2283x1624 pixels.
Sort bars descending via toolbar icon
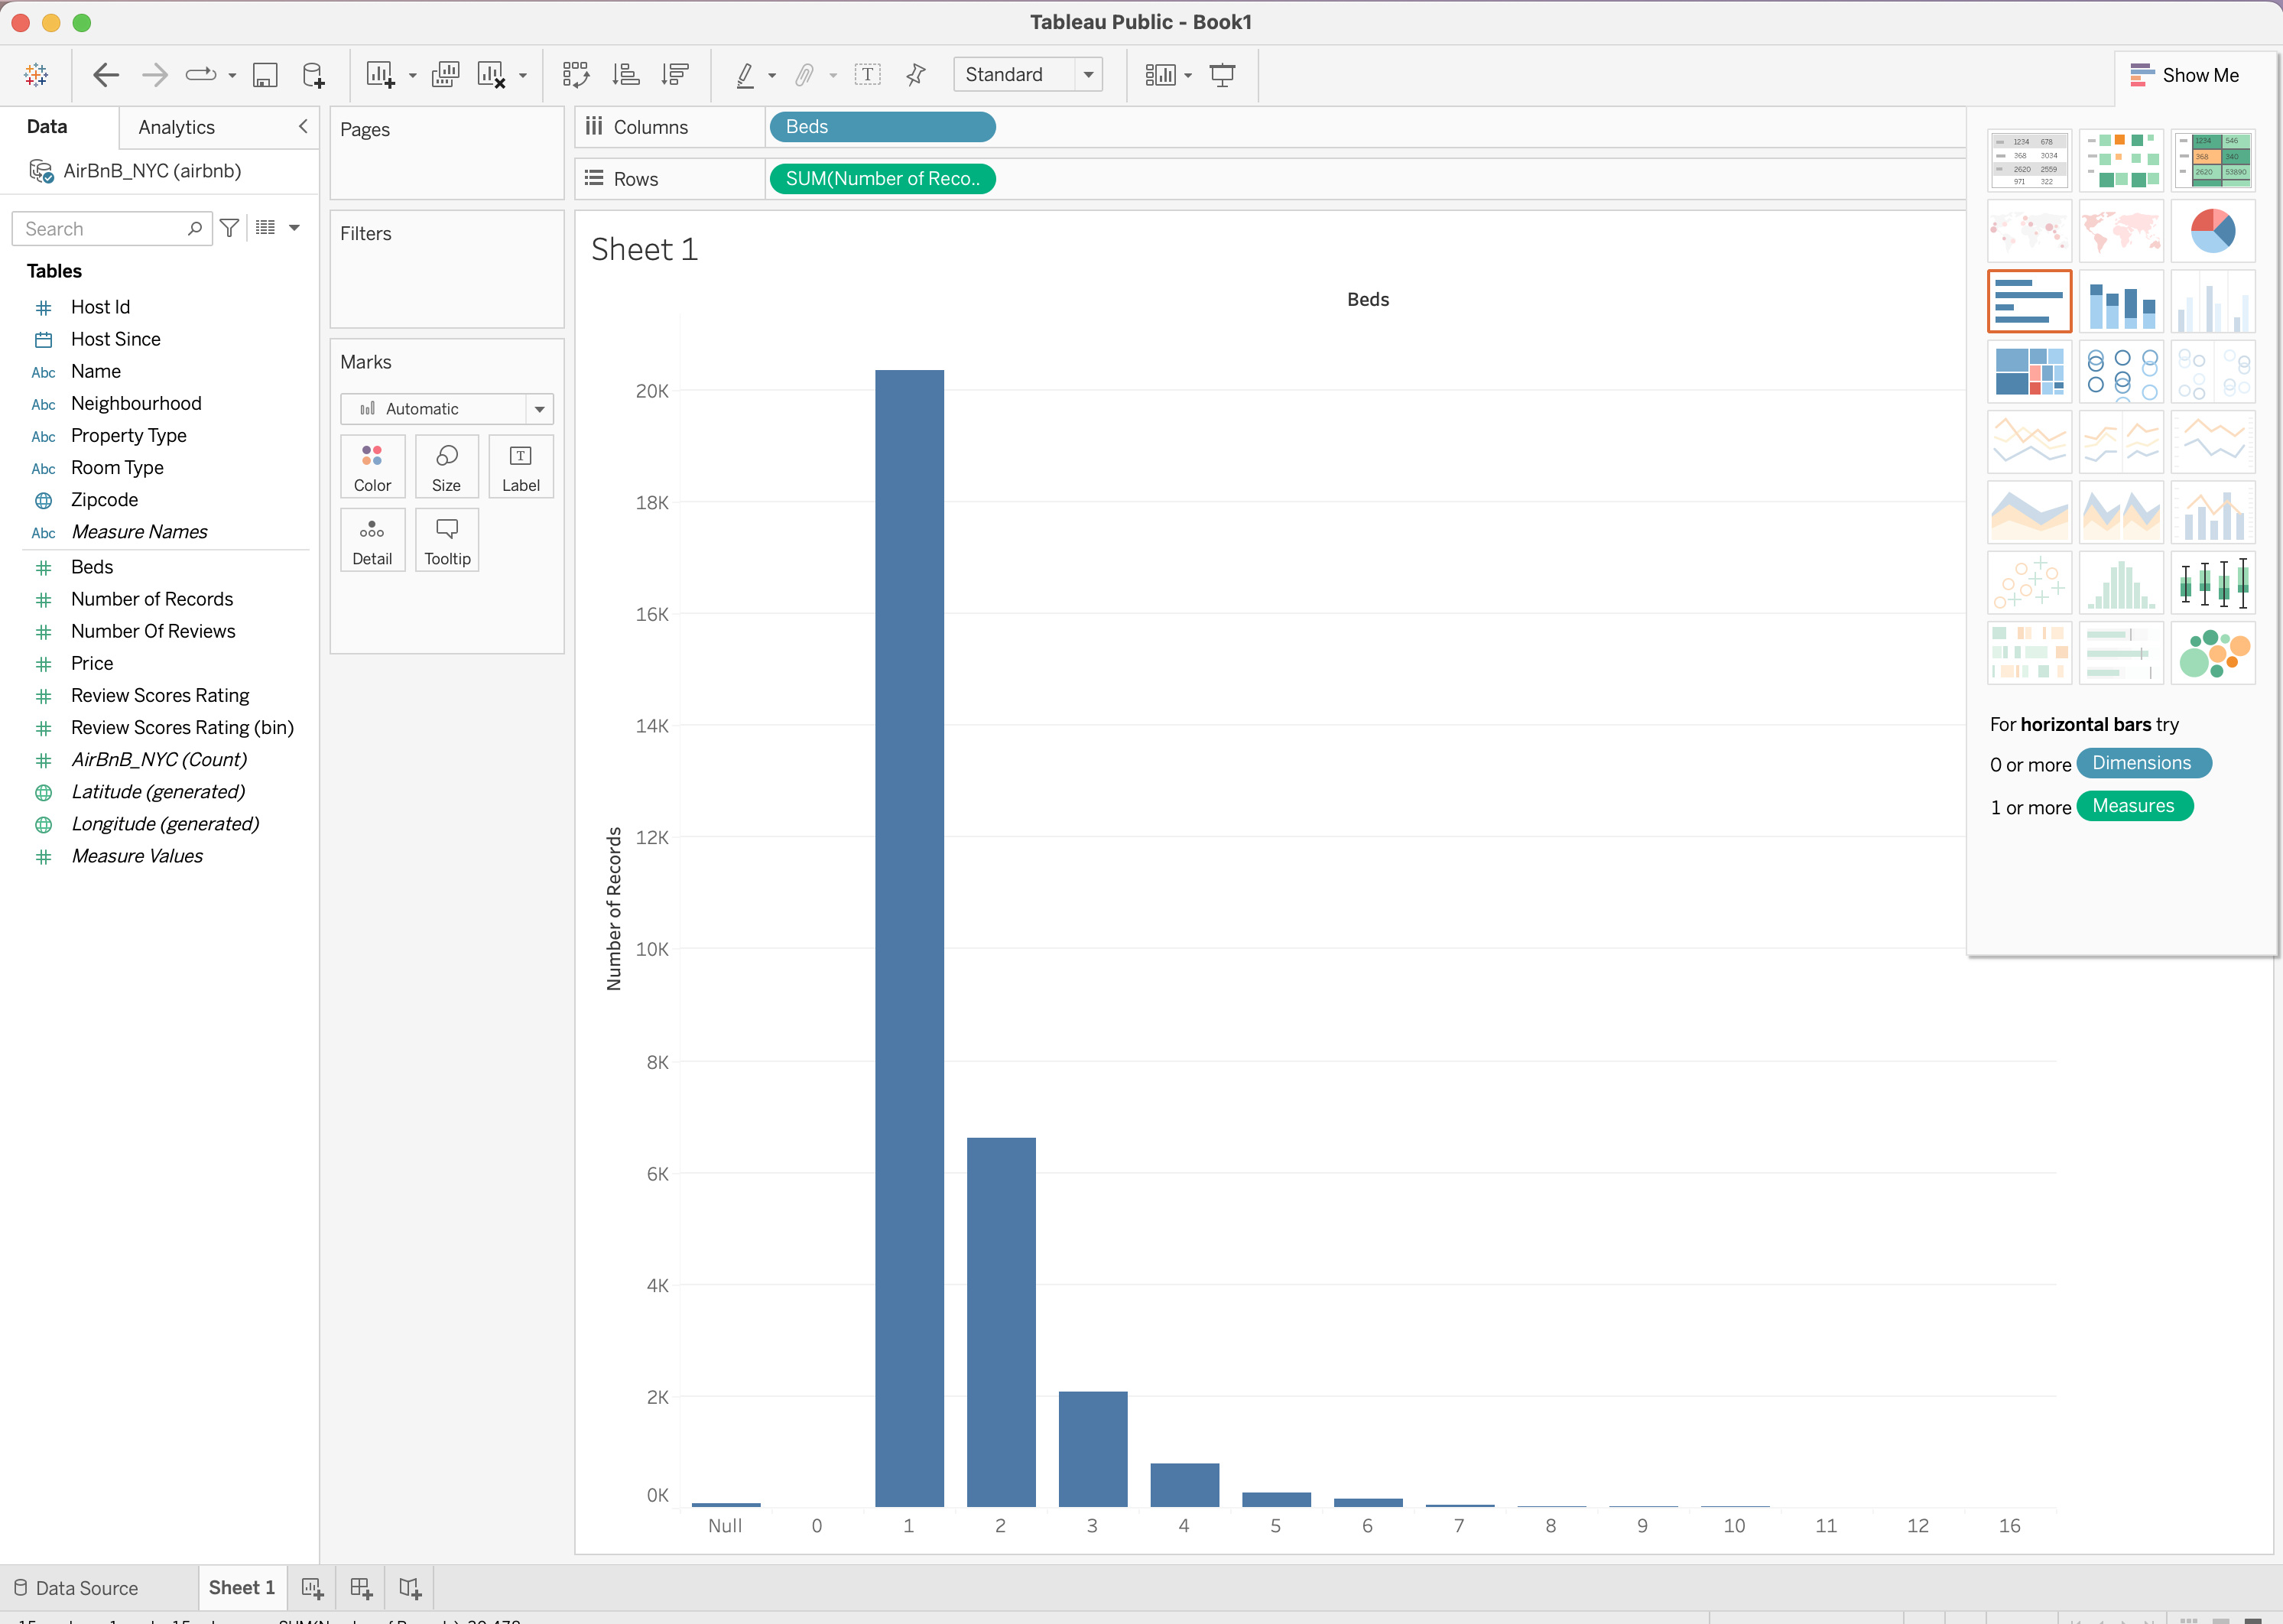click(676, 75)
